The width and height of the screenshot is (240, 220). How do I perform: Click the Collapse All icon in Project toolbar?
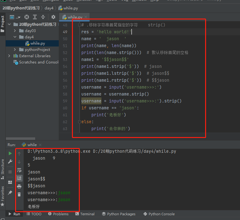tap(43, 17)
